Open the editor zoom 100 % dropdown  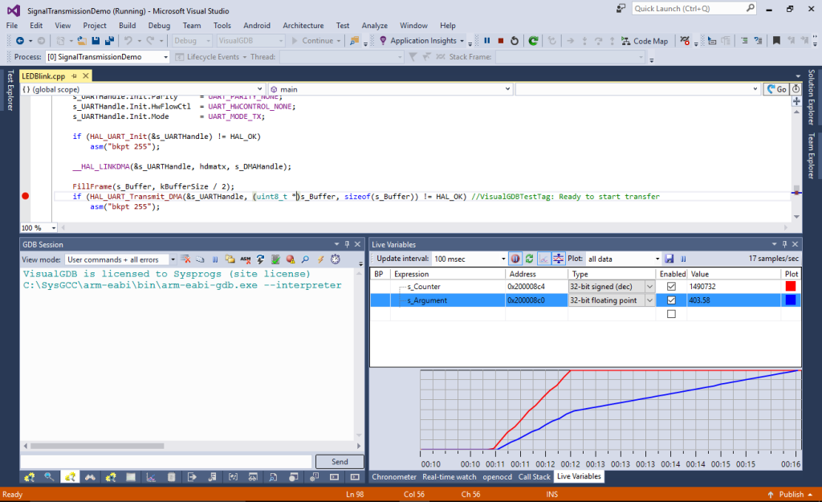39,227
